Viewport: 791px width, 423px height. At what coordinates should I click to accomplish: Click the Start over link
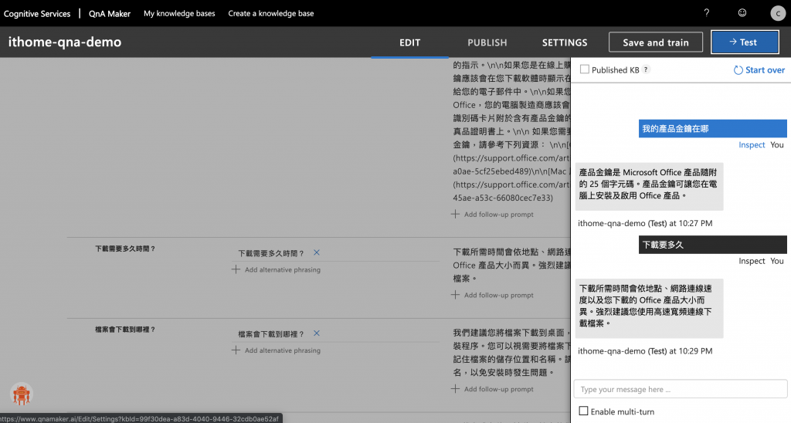[x=765, y=70]
